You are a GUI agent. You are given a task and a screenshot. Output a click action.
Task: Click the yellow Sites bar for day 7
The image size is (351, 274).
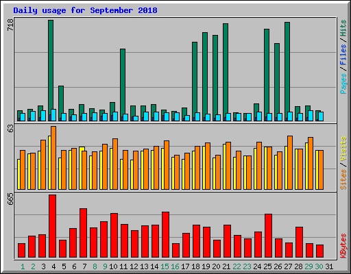(82, 168)
